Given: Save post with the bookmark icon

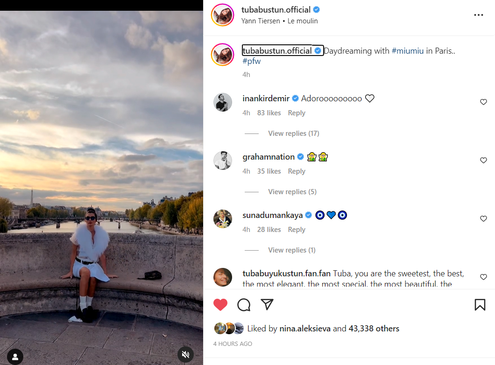Looking at the screenshot, I should click(x=480, y=305).
